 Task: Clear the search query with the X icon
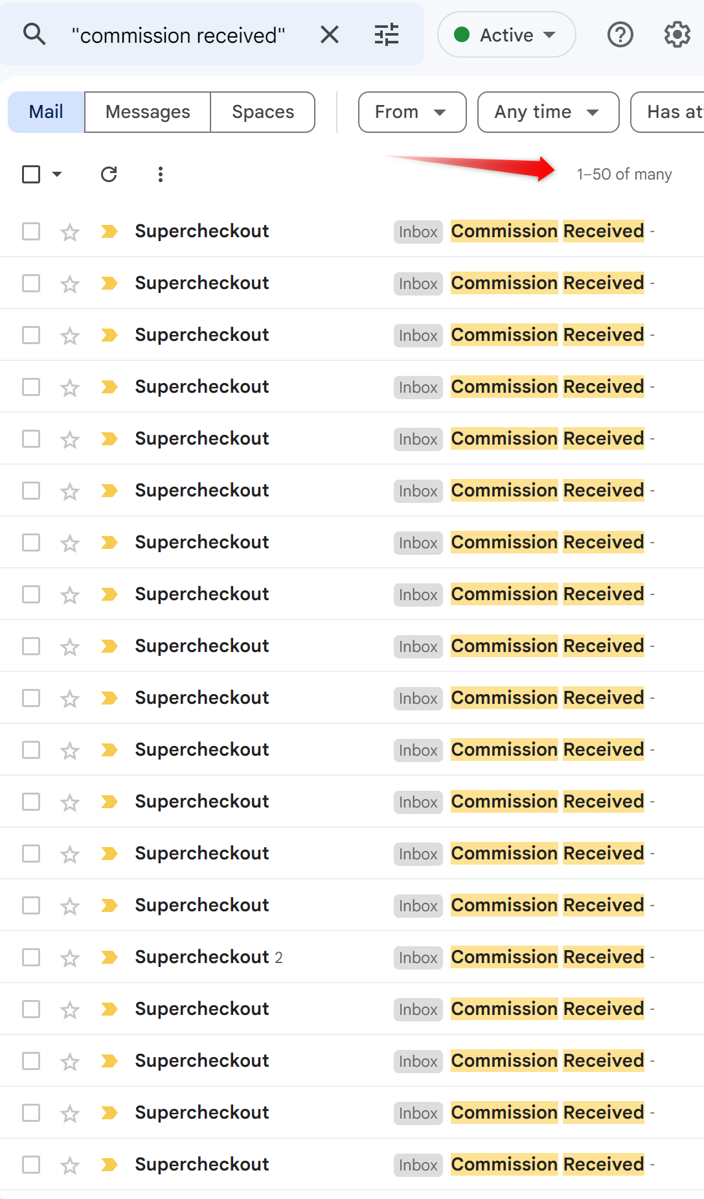tap(330, 34)
